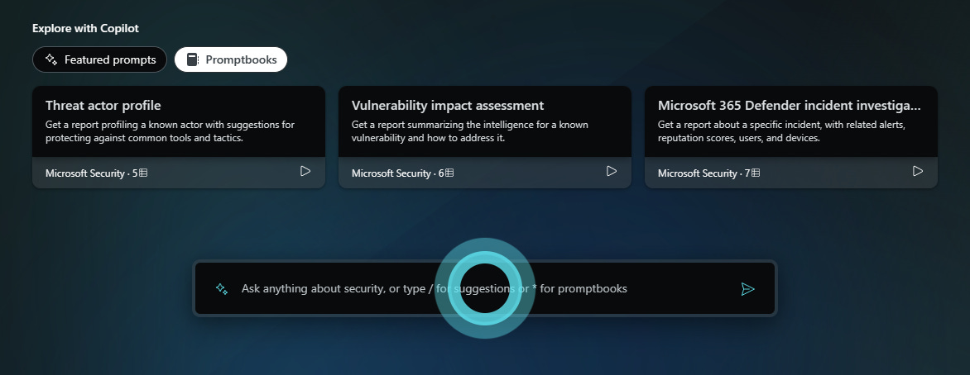This screenshot has height=375, width=970.
Task: Select the Featured prompts tab
Action: [x=99, y=59]
